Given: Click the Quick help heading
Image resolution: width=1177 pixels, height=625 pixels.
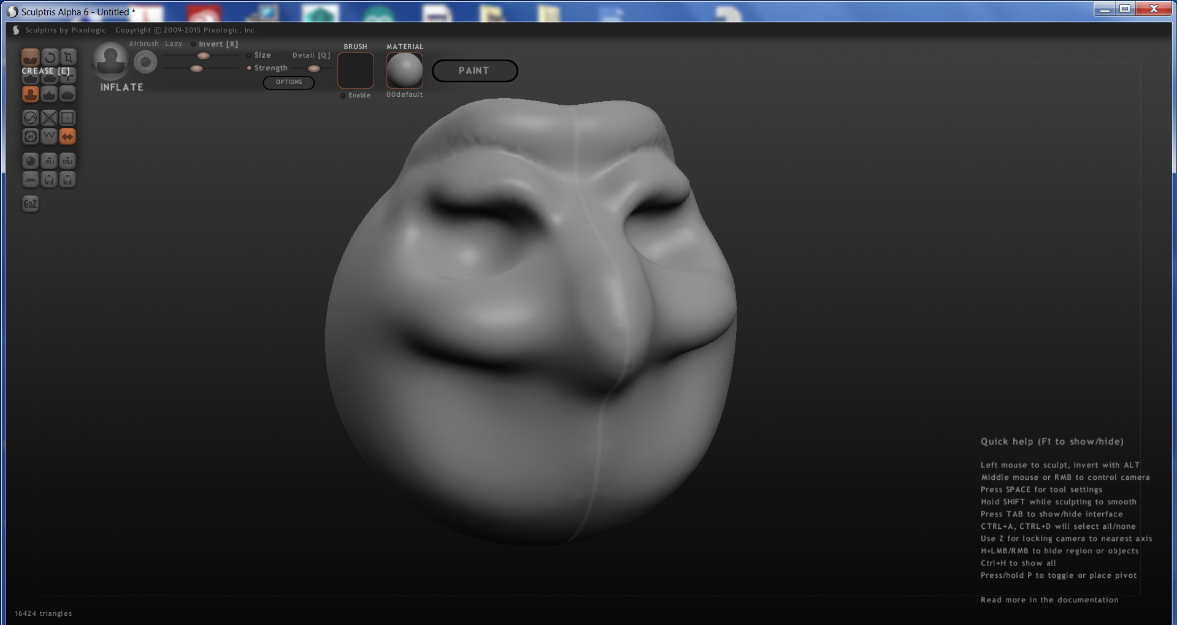Looking at the screenshot, I should [x=1052, y=442].
